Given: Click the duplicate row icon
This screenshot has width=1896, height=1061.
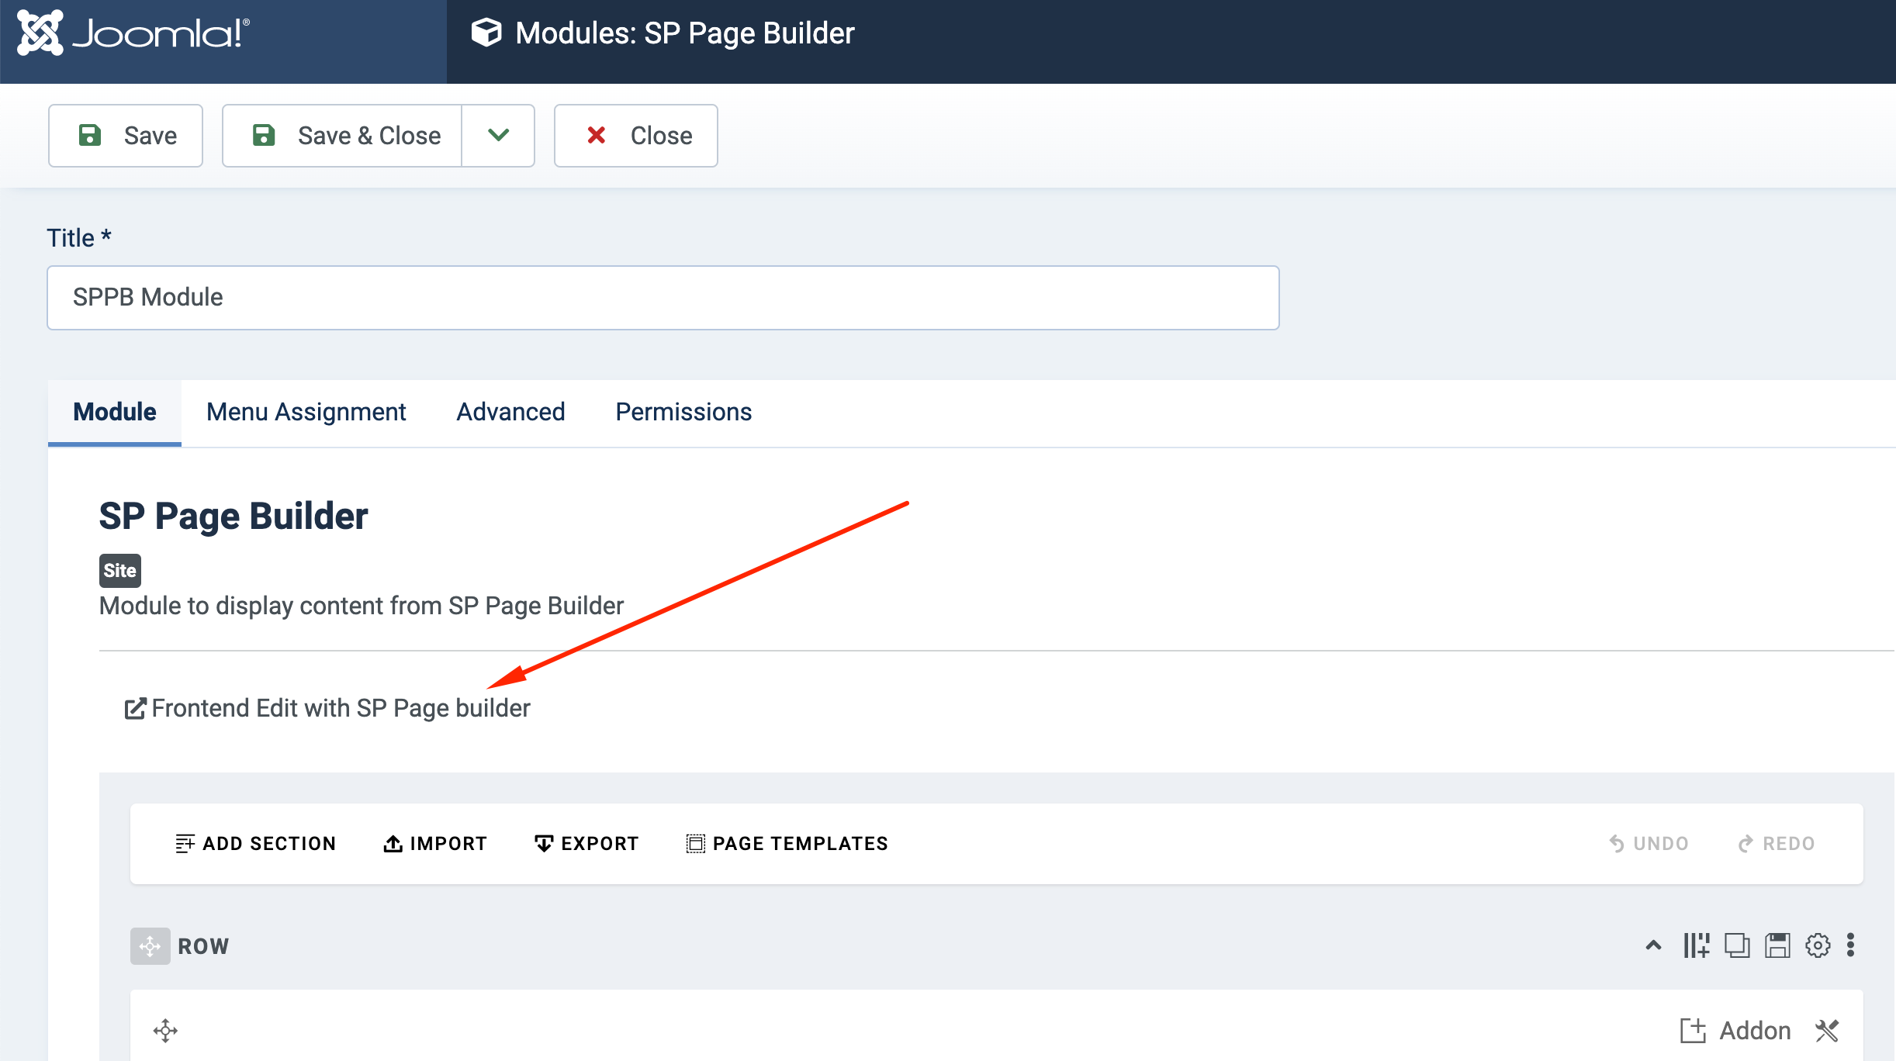Looking at the screenshot, I should tap(1737, 945).
